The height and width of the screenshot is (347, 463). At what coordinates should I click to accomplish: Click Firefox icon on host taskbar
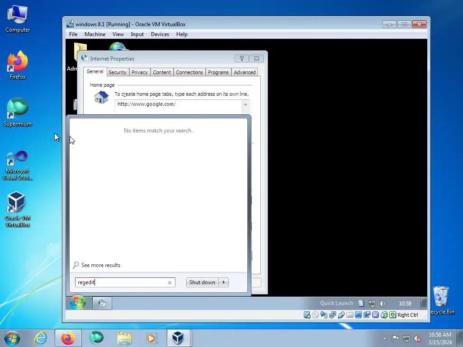(x=68, y=338)
